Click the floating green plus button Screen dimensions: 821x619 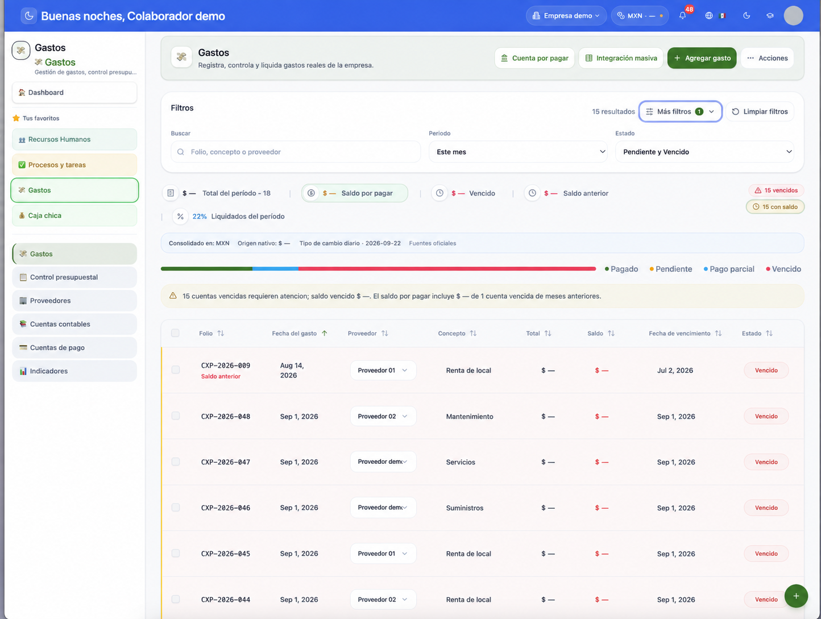[796, 596]
